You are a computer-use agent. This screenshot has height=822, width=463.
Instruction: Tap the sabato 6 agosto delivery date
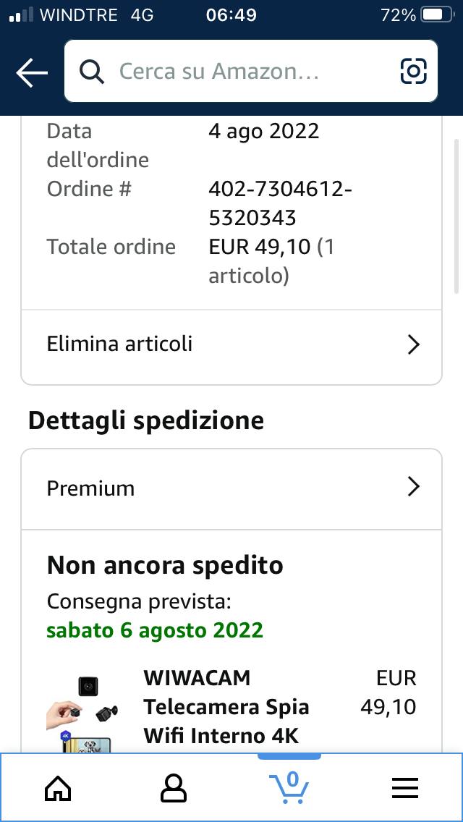pyautogui.click(x=155, y=630)
